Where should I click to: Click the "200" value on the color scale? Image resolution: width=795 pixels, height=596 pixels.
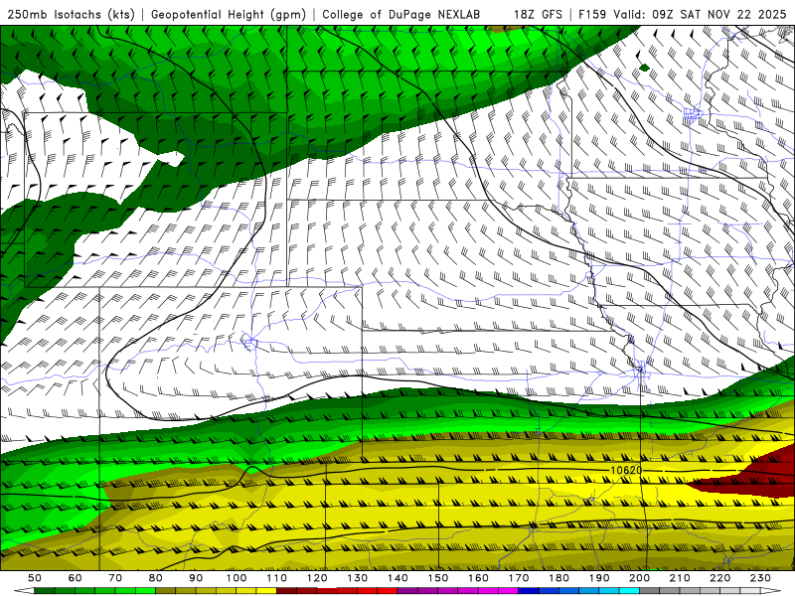(x=639, y=578)
